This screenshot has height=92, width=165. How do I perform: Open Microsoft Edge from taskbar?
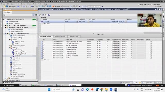tap(87, 89)
